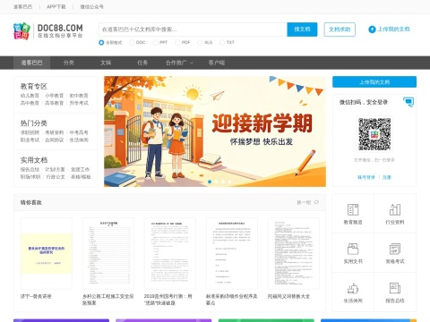Open the 教育频道 category icon

pos(353,209)
